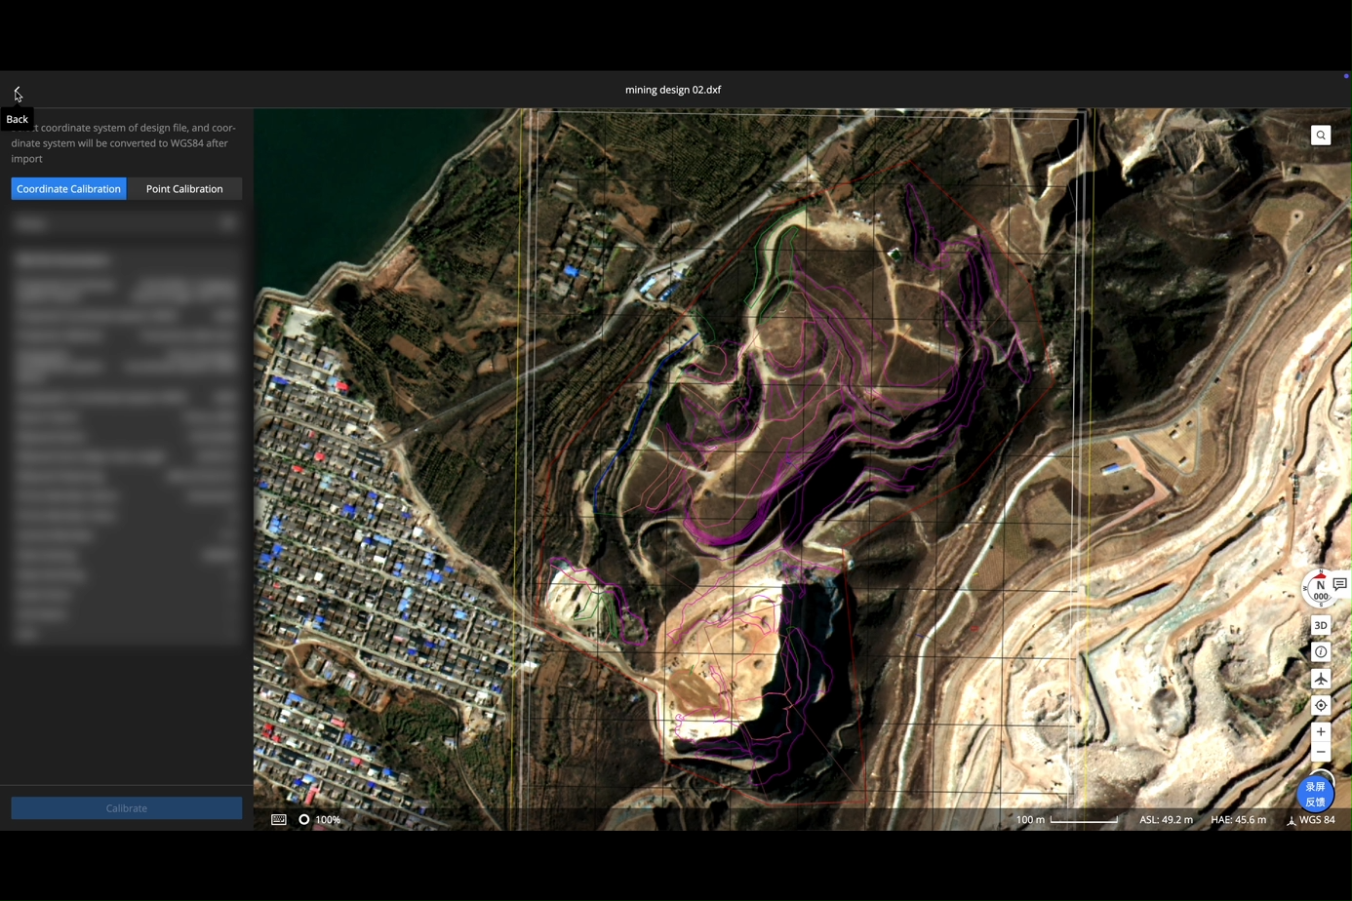
Task: Zoom out of the map
Action: (1321, 753)
